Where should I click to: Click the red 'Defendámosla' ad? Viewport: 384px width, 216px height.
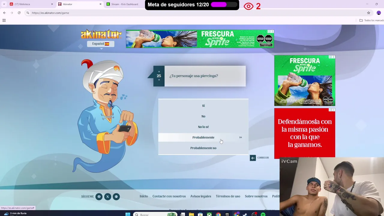coord(304,133)
